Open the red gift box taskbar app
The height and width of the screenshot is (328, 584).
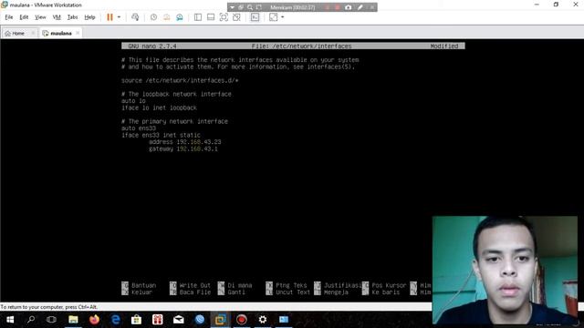158,320
